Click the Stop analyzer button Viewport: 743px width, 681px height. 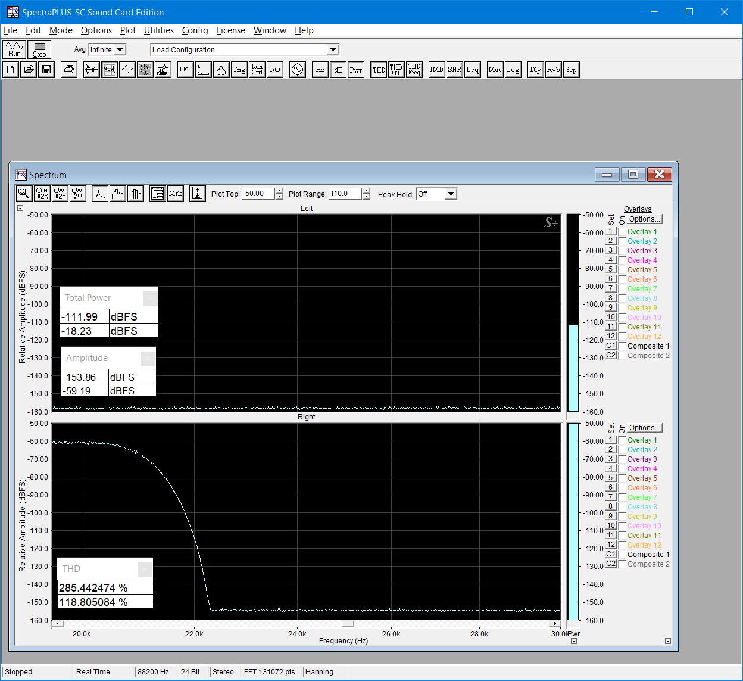(x=39, y=49)
